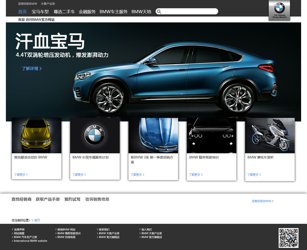Image resolution: width=307 pixels, height=250 pixels.
Task: Open the 尊选二手车 menu
Action: point(64,12)
